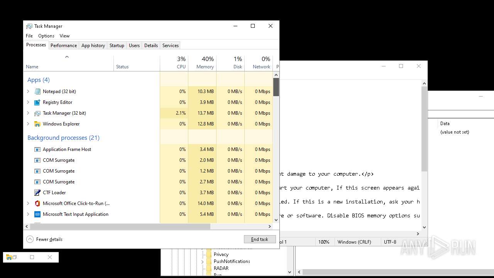Switch to the Details tab
The height and width of the screenshot is (278, 494).
click(x=151, y=46)
